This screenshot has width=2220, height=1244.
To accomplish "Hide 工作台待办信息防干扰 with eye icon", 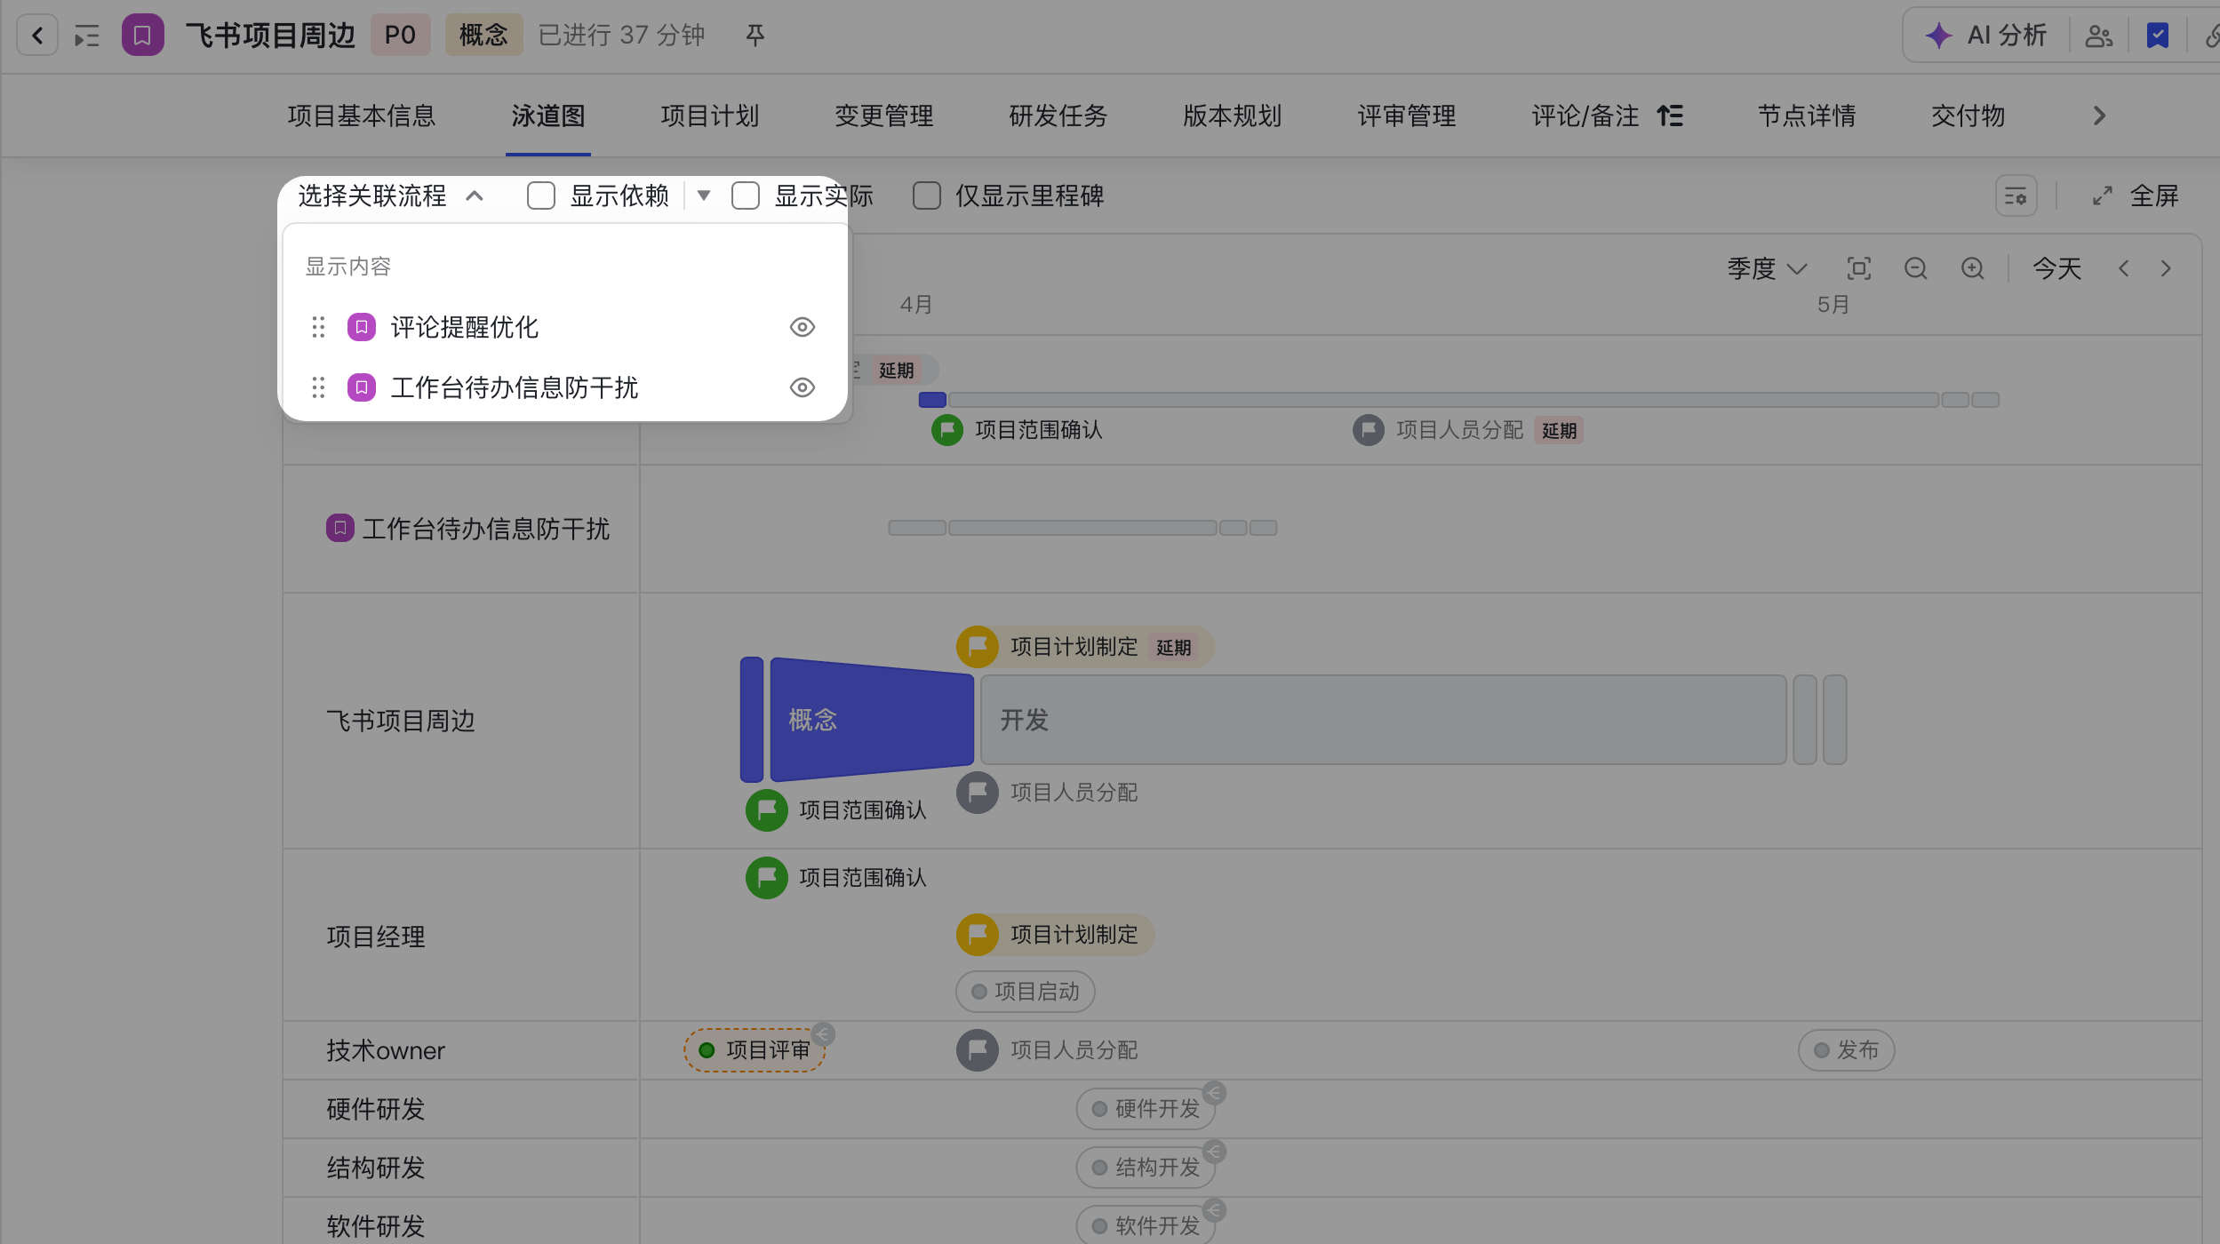I will (803, 387).
